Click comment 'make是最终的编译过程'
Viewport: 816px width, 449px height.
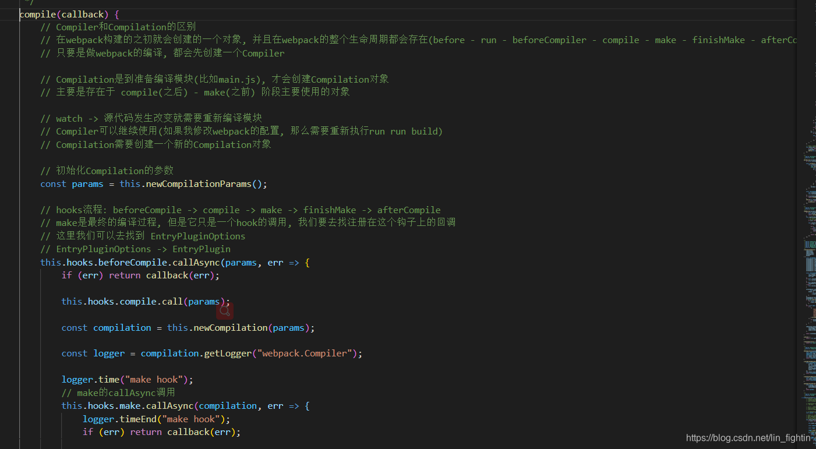(248, 222)
